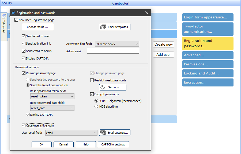Uncheck Send email to admin

pyautogui.click(x=23, y=51)
